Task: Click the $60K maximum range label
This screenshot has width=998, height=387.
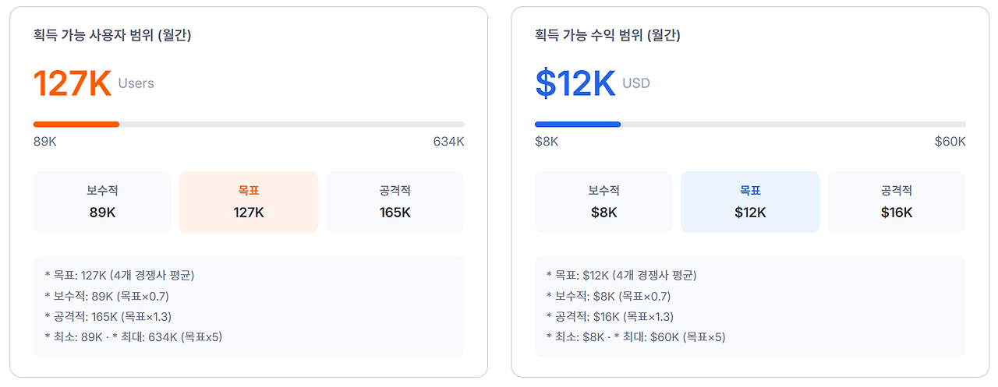Action: 950,142
